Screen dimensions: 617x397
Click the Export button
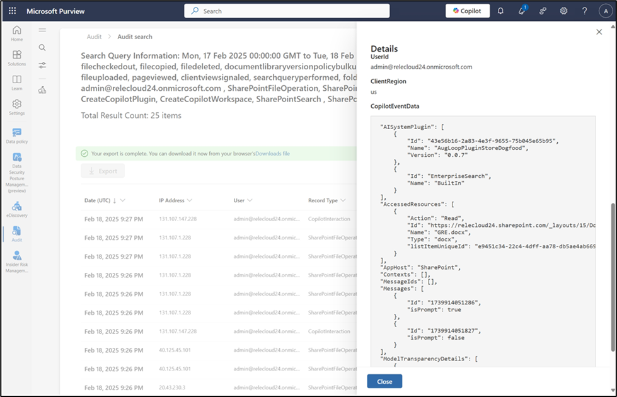coord(103,171)
